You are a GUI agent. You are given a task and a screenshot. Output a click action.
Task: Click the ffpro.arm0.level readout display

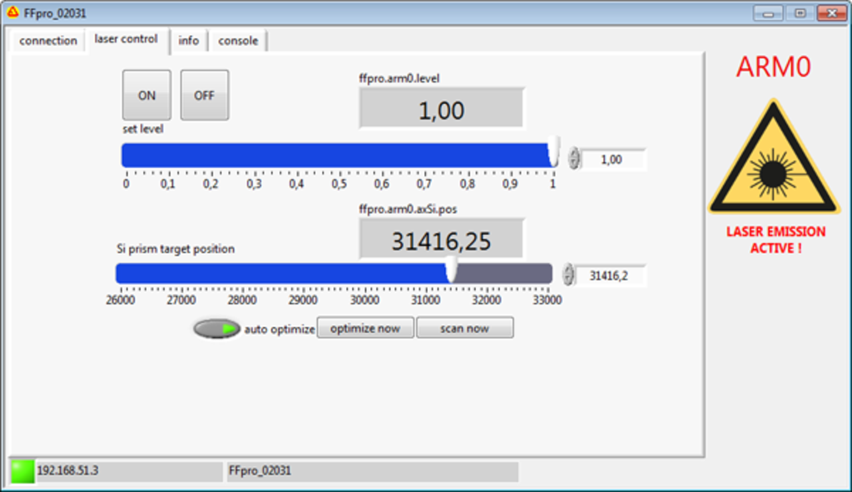click(x=441, y=109)
